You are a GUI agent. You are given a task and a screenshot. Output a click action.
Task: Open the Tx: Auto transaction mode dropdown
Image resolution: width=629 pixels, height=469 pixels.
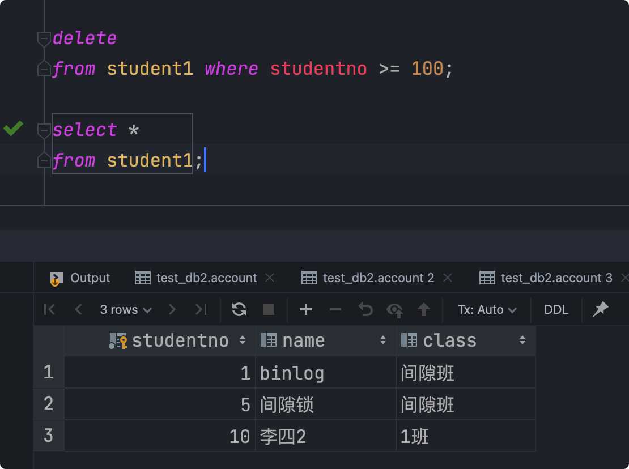tap(487, 309)
